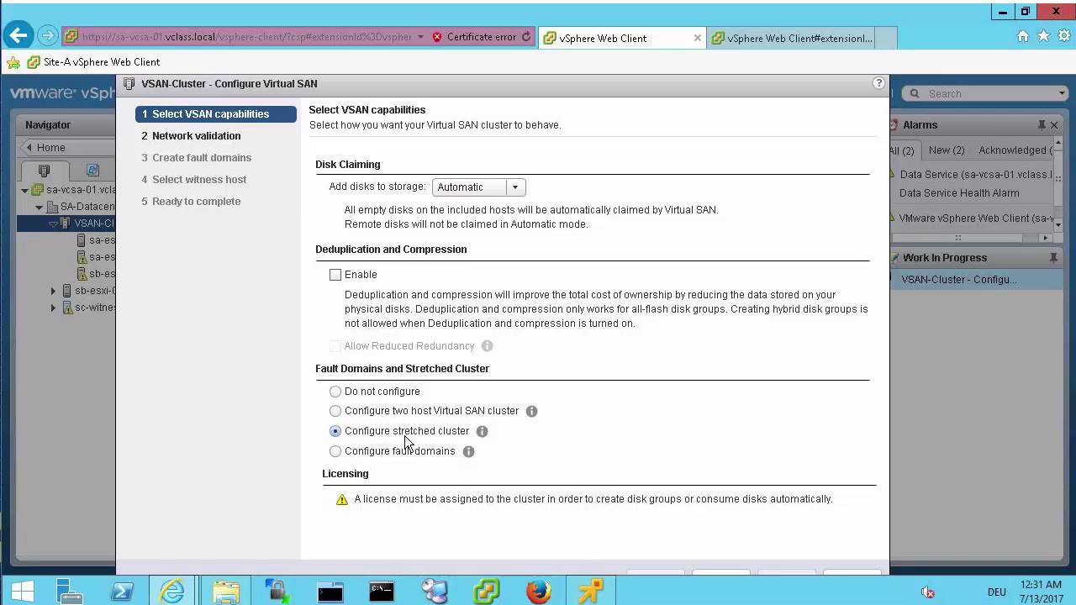Open Server Manager from taskbar

pos(70,592)
